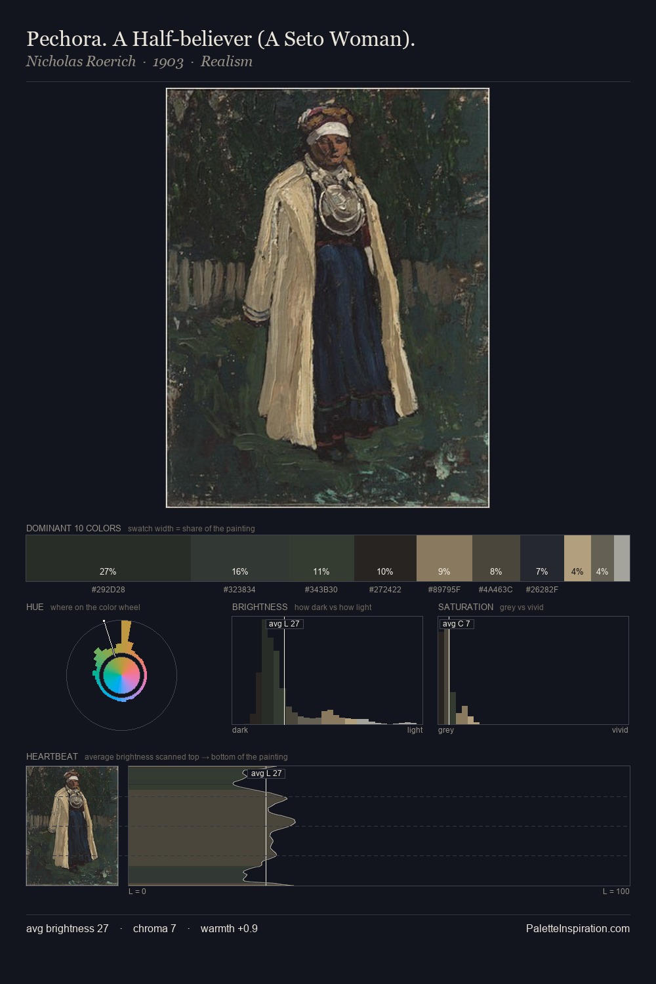Select the 16% swatch #323834
656x984 pixels.
pyautogui.click(x=240, y=558)
